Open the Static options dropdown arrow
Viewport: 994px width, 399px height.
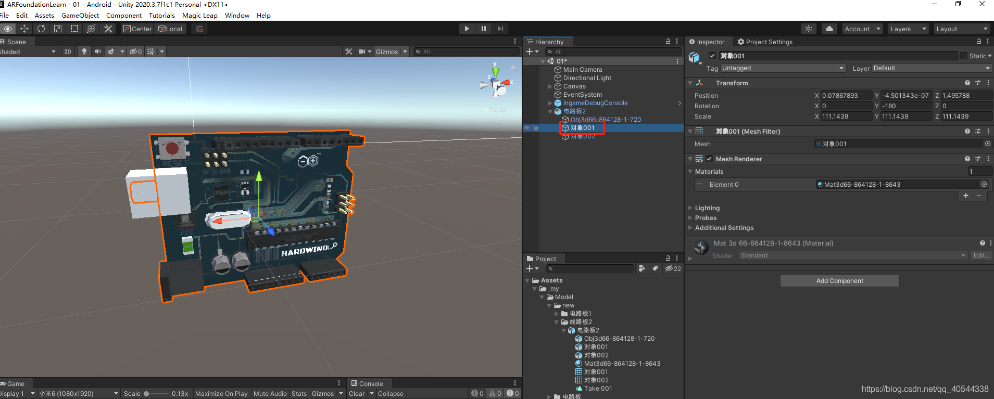[989, 56]
